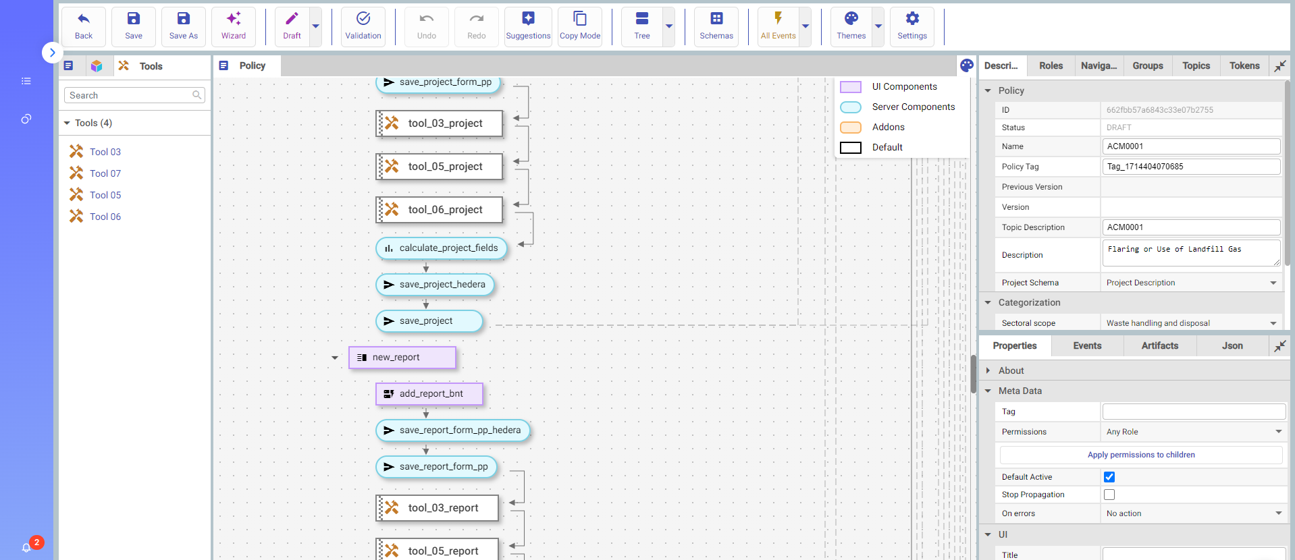Switch to the Events tab
The image size is (1295, 560).
point(1087,345)
